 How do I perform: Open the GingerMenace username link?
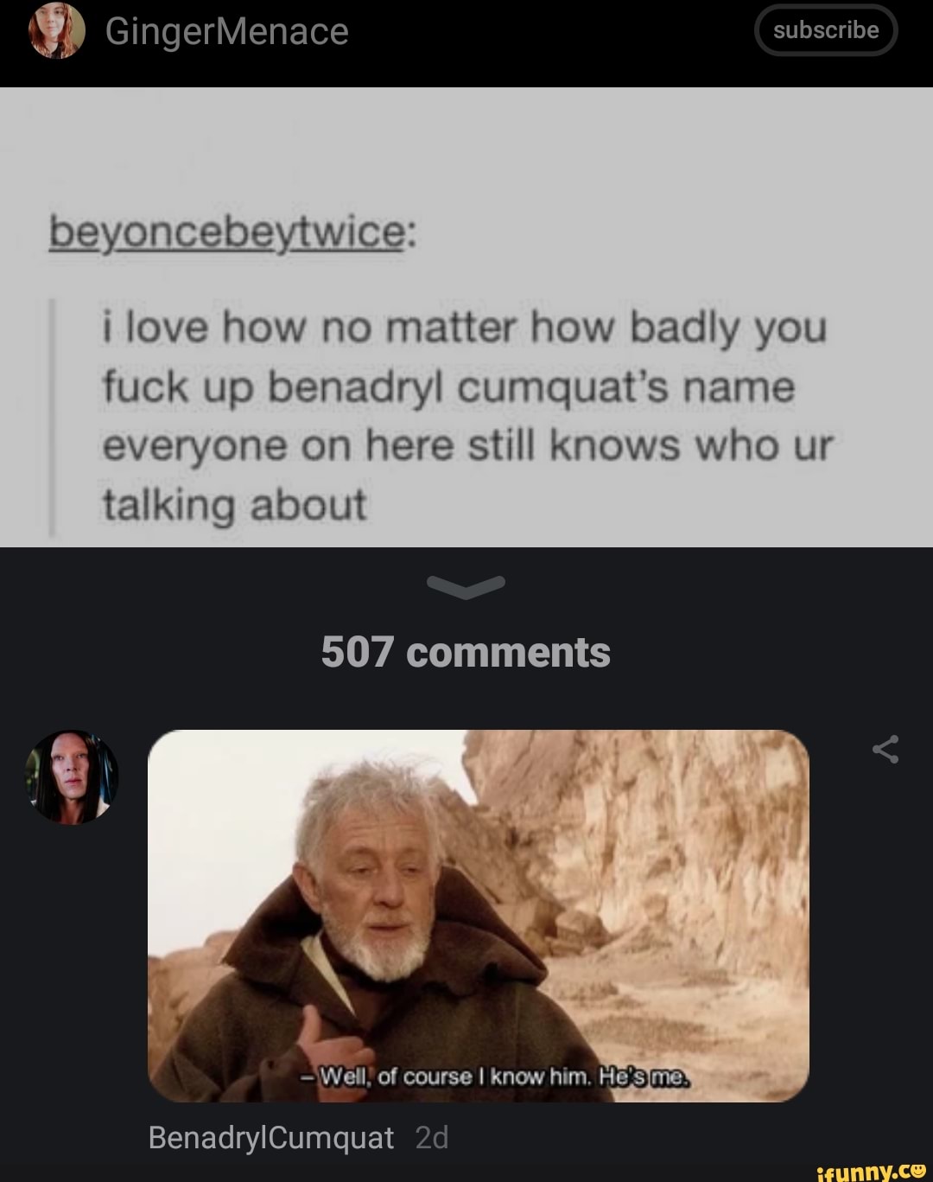227,32
